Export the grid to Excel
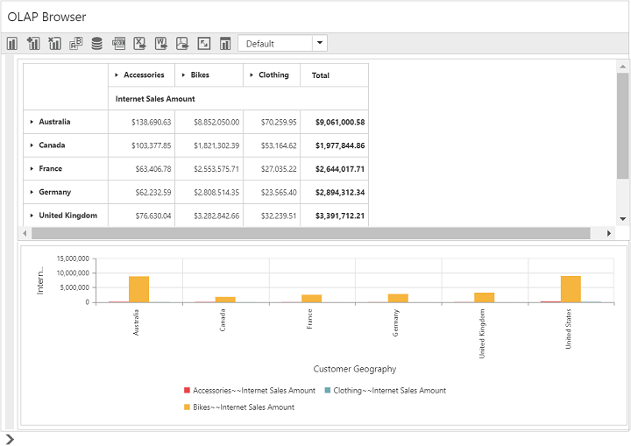Screen dimensions: 631x446 139,43
